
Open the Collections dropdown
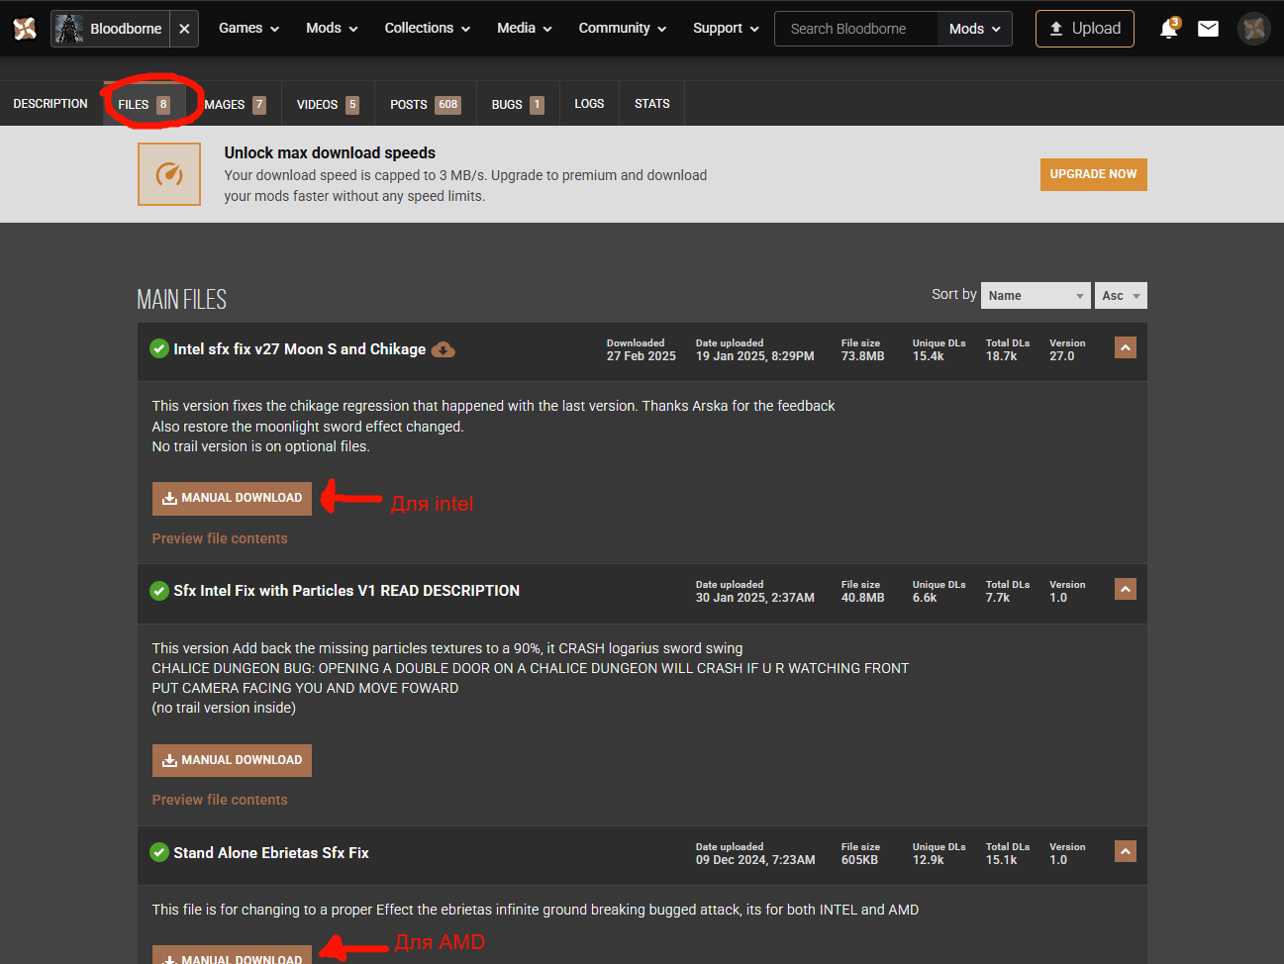coord(428,28)
